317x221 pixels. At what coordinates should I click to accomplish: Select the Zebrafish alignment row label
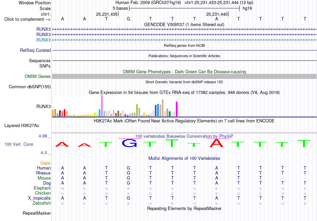(42, 203)
